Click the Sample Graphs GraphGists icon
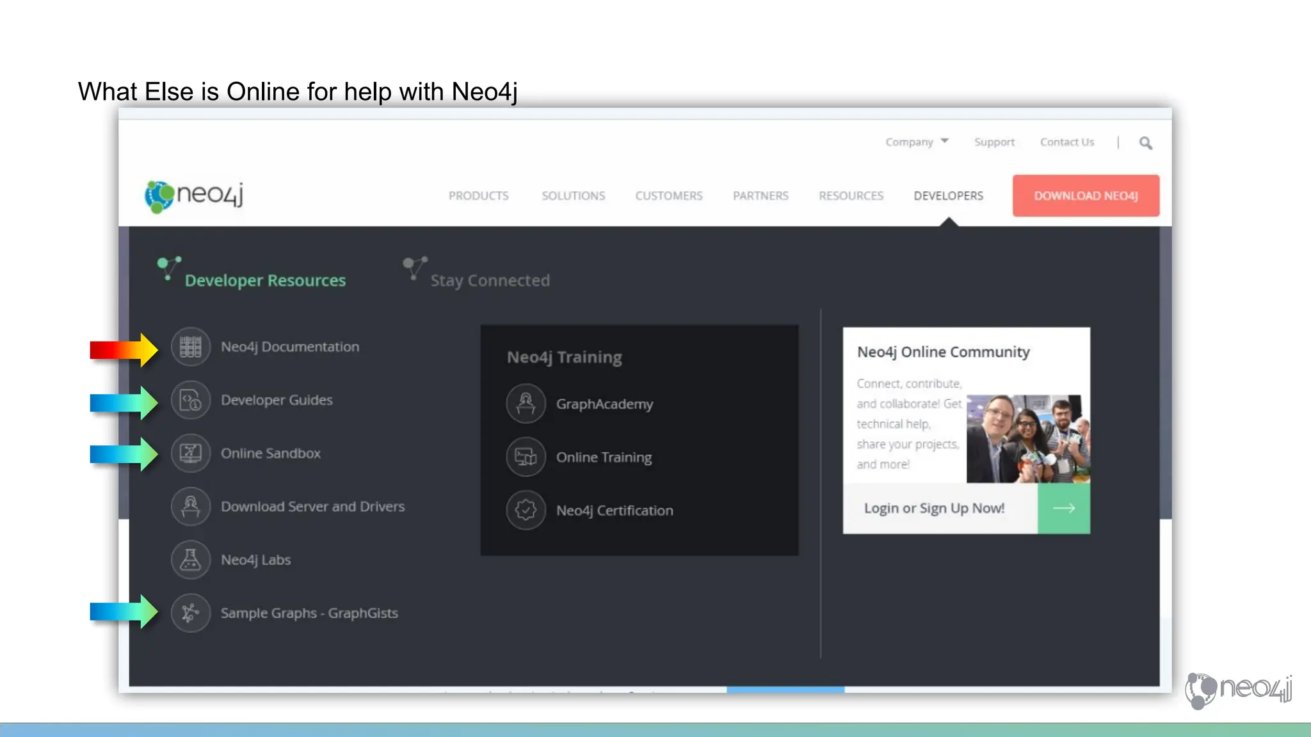Viewport: 1311px width, 737px height. tap(191, 612)
